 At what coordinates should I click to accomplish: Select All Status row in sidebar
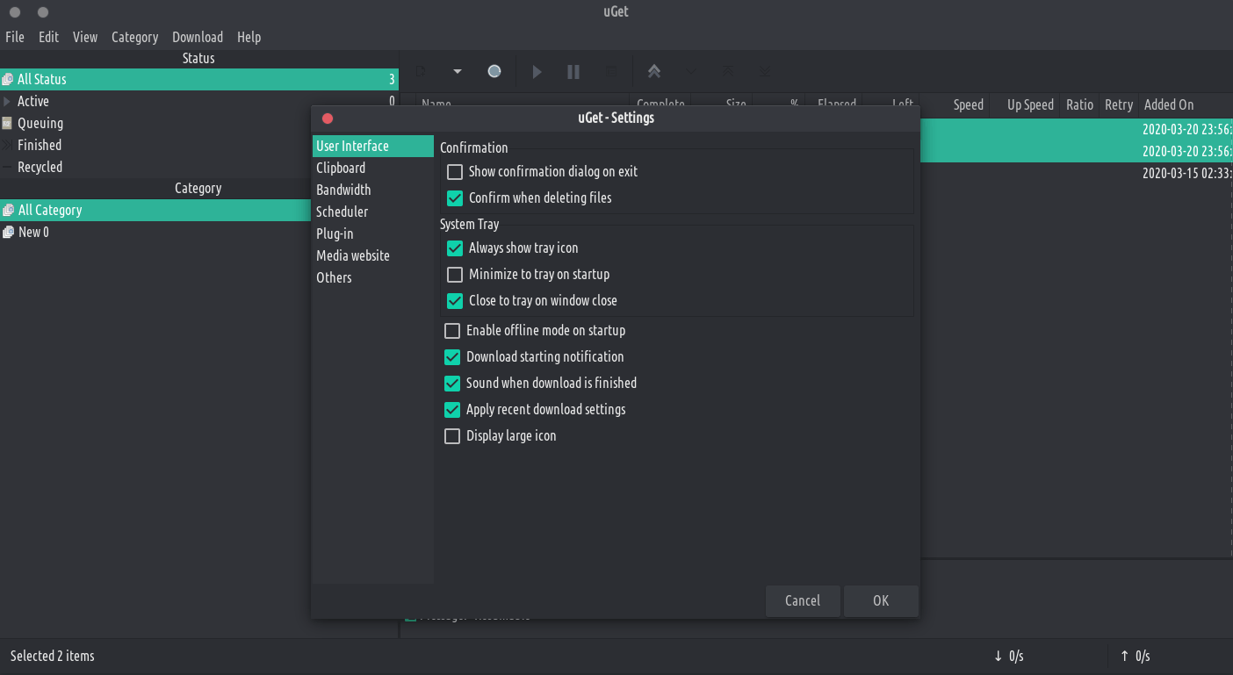pyautogui.click(x=198, y=79)
